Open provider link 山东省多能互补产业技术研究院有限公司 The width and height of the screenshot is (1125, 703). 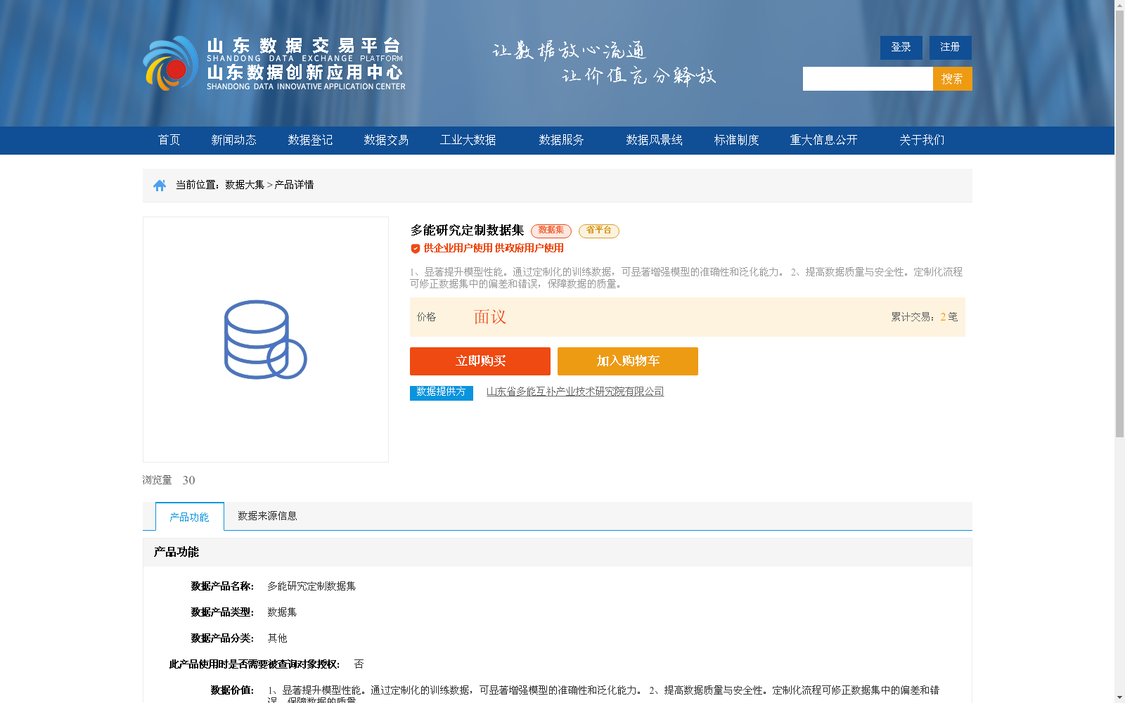coord(575,392)
